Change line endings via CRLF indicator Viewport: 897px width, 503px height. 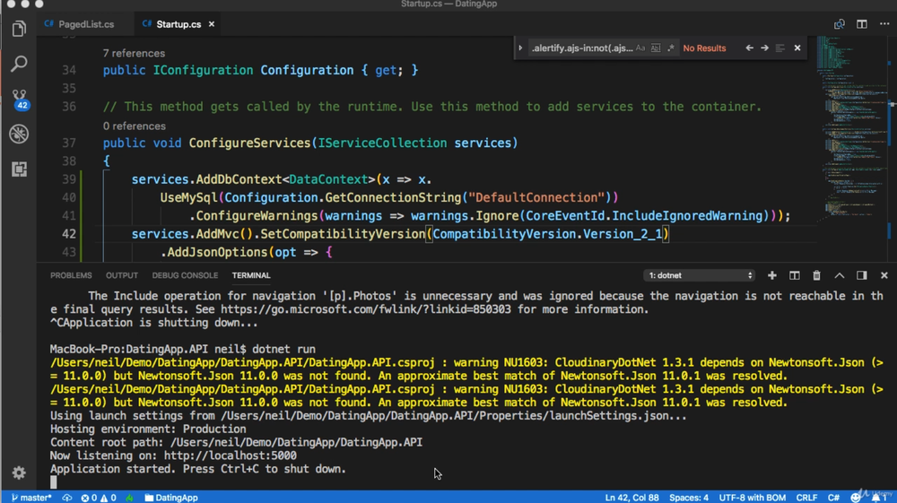click(806, 498)
